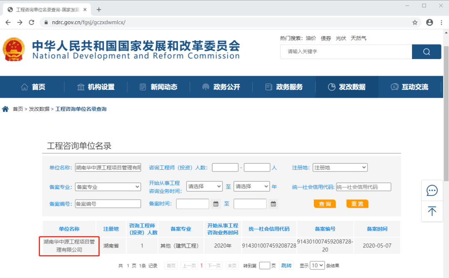Image resolution: width=449 pixels, height=278 pixels.
Task: Open the 备案时间 end date calendar icon
Action: (274, 204)
